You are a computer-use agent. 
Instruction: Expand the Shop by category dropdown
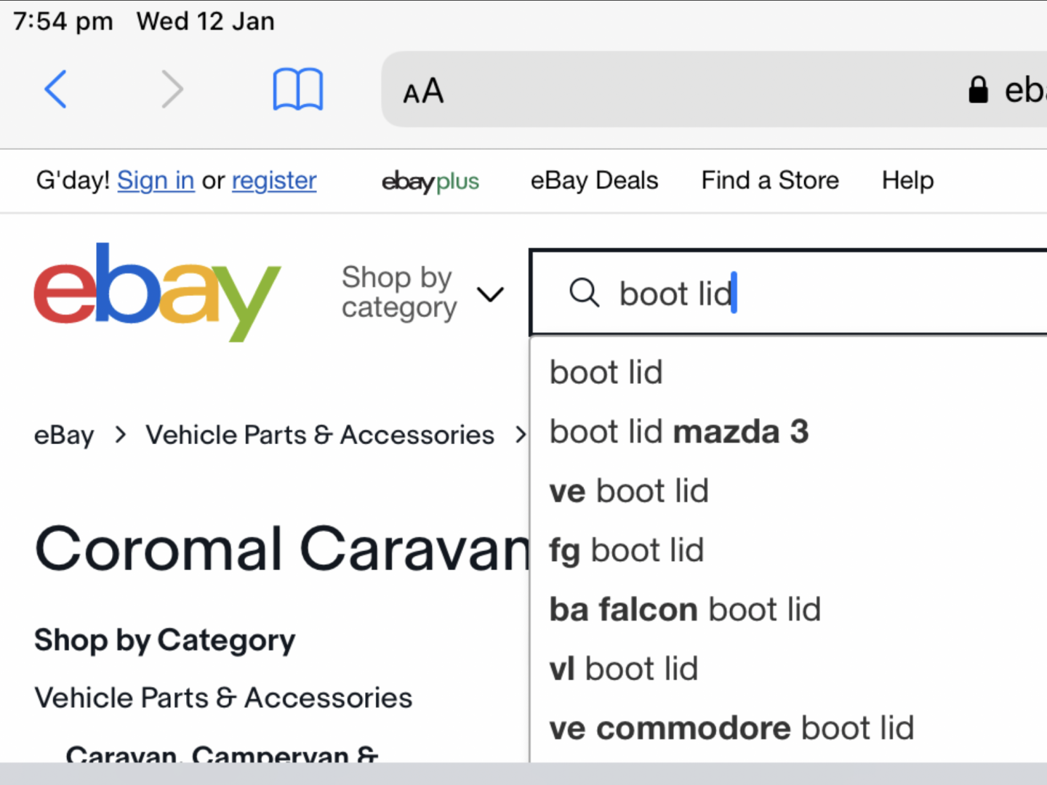(422, 292)
